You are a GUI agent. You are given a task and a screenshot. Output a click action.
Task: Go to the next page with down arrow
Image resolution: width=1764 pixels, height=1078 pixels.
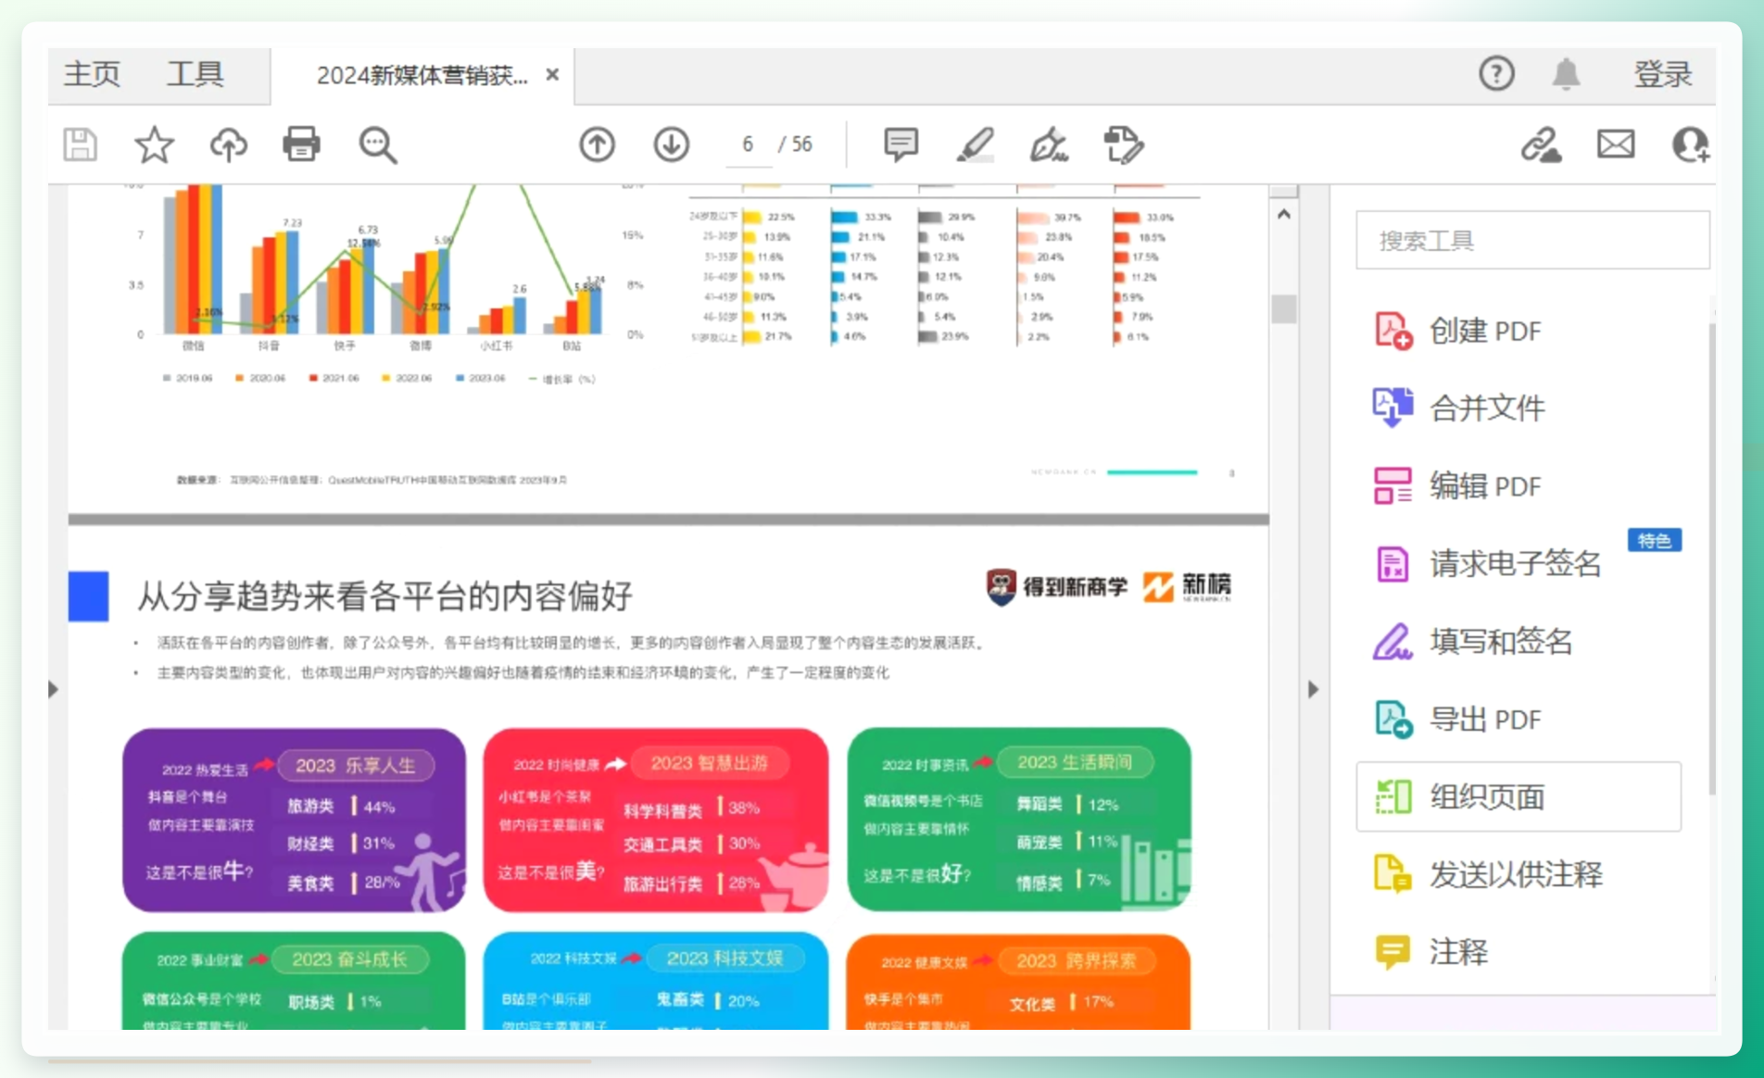[671, 145]
